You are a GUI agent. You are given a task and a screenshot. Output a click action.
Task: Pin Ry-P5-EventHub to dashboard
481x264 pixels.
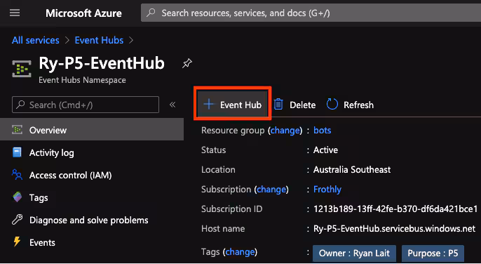(187, 64)
